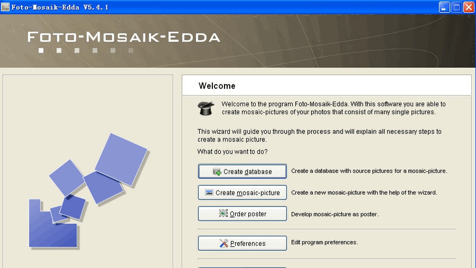Click the landscape picture icon on Create mosaic-picture
The image size is (476, 268).
tap(209, 192)
